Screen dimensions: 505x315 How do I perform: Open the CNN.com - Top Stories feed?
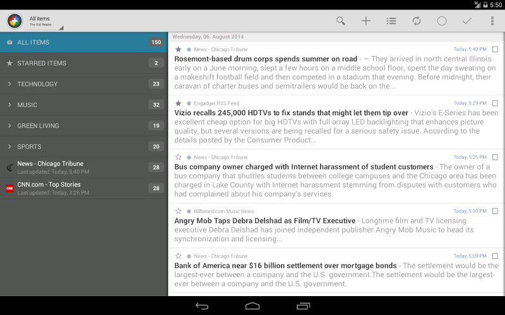[x=84, y=188]
